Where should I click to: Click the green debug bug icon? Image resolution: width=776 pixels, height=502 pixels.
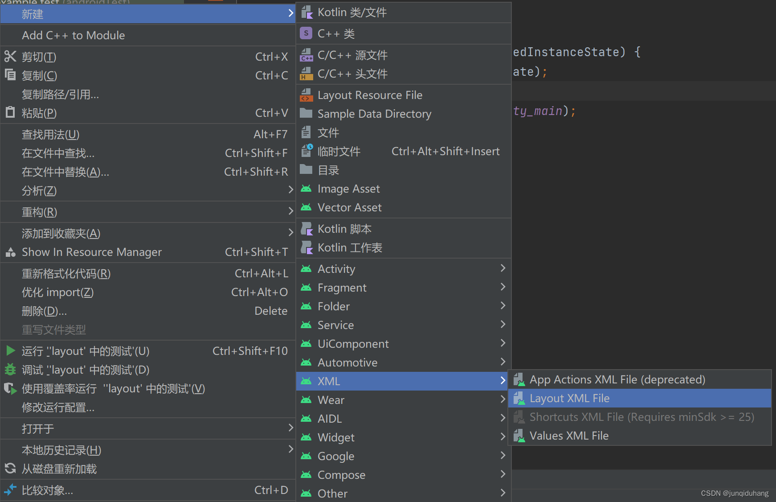[x=10, y=370]
